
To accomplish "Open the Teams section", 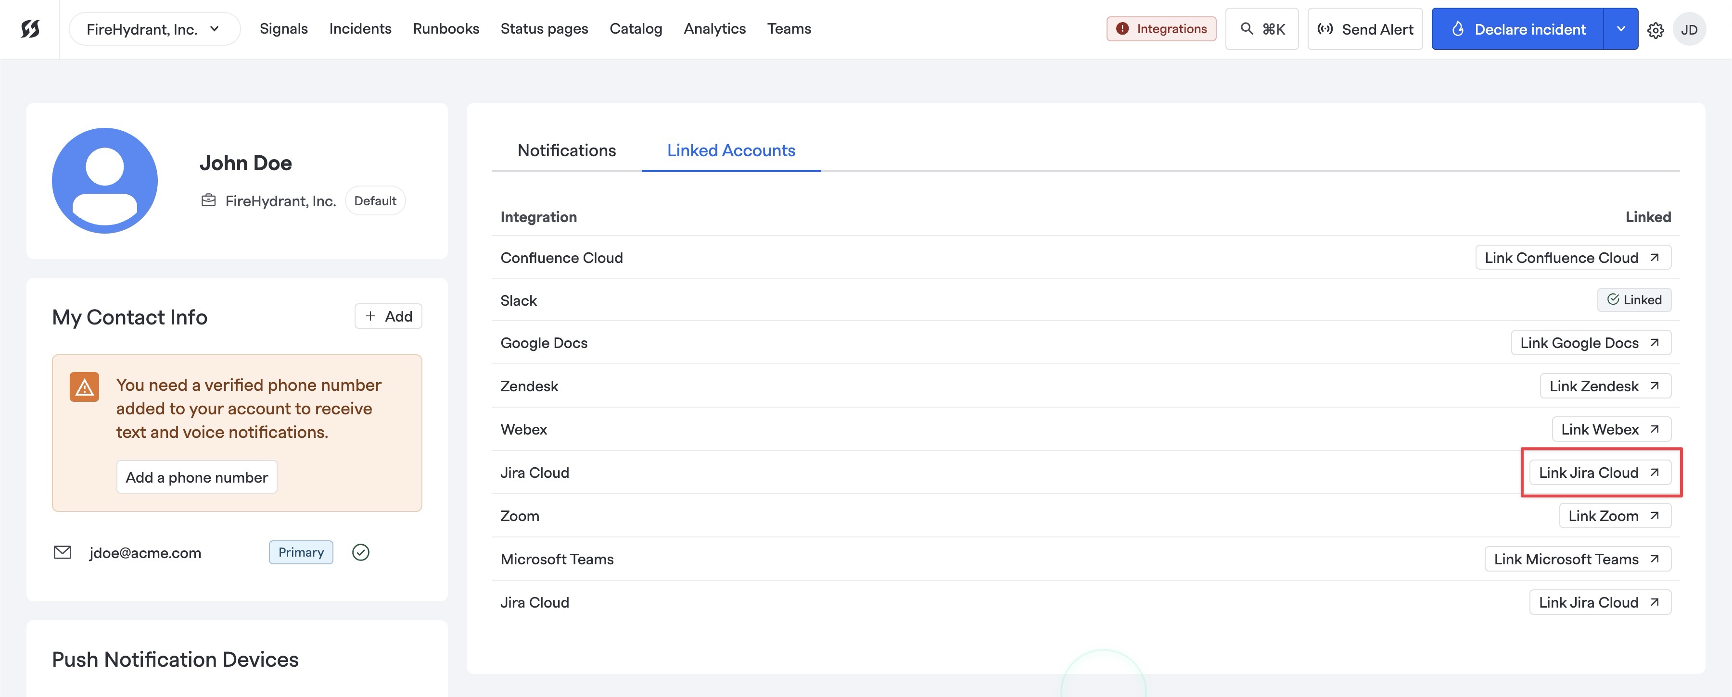I will (789, 29).
